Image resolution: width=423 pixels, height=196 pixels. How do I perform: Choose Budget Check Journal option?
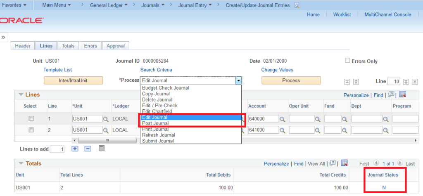[191, 88]
